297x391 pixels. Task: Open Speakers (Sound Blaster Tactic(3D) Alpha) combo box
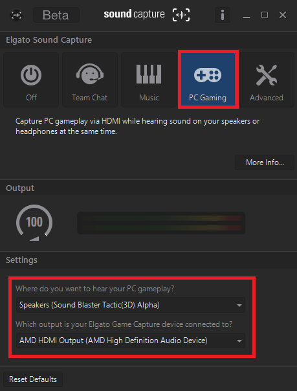[x=131, y=305]
